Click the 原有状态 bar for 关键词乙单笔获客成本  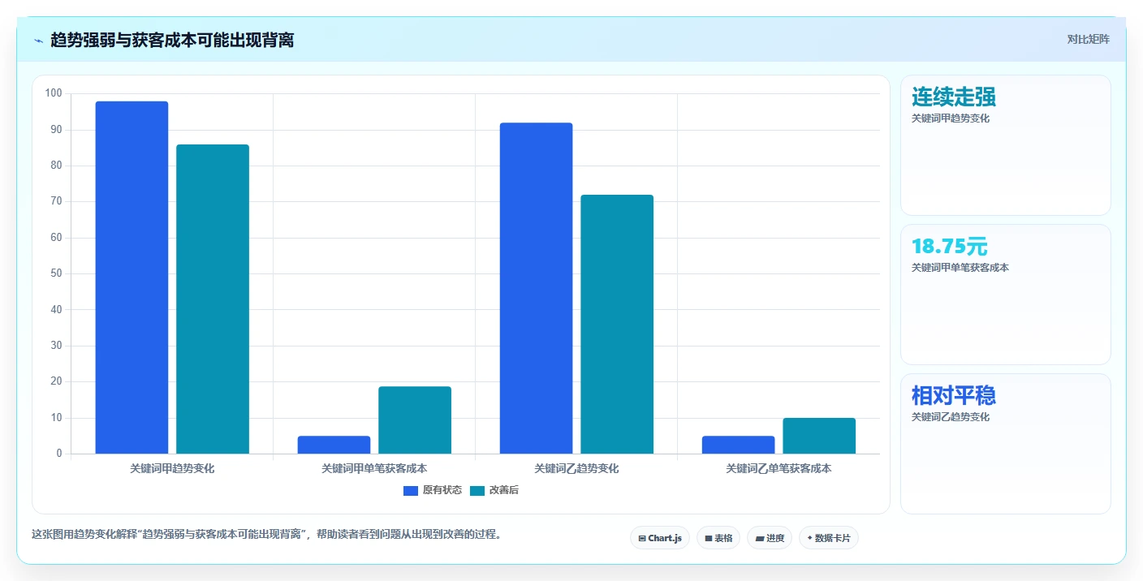(738, 445)
